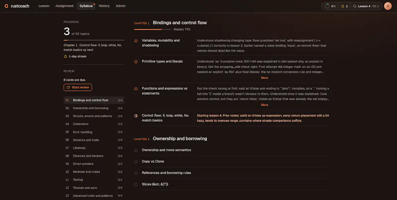Open topic References and borrowing rules
Viewport: 397px width, 200px height.
(x=166, y=173)
